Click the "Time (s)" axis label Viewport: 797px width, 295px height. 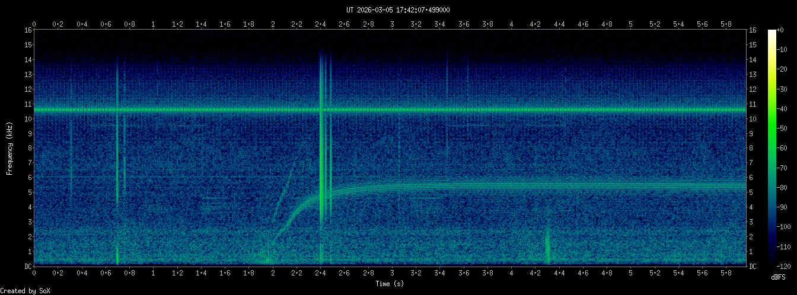390,284
